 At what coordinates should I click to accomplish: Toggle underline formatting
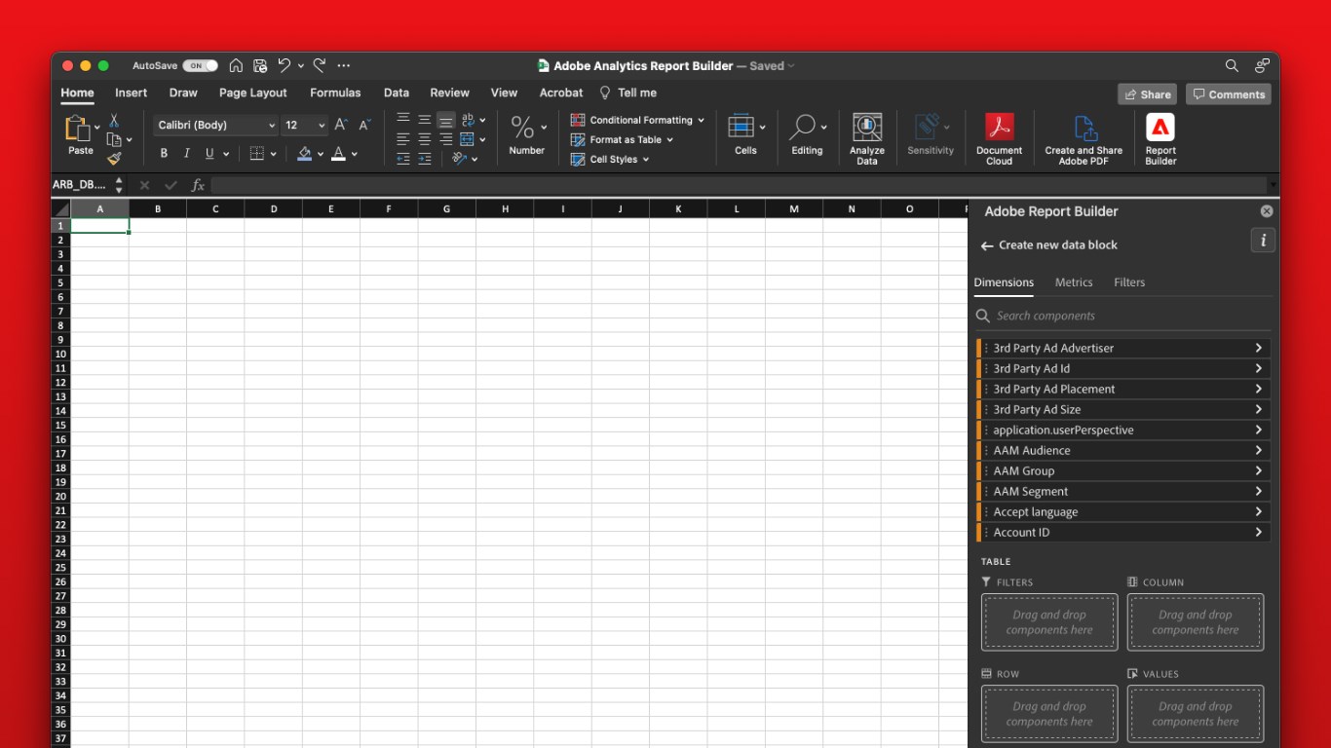pos(209,153)
